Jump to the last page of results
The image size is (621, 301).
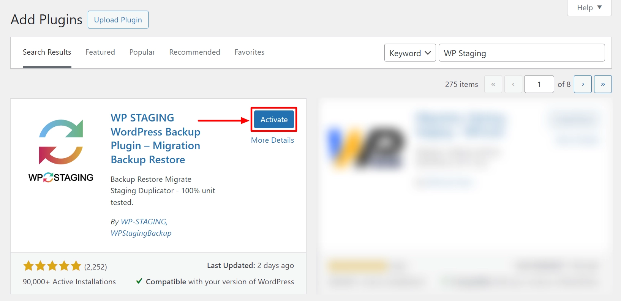pyautogui.click(x=603, y=84)
